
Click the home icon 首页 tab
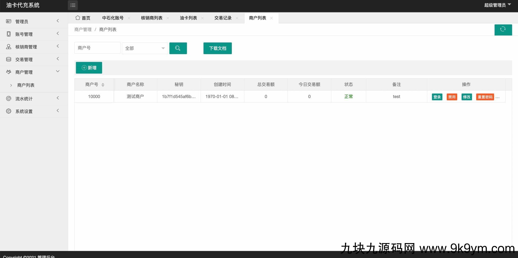coord(83,18)
